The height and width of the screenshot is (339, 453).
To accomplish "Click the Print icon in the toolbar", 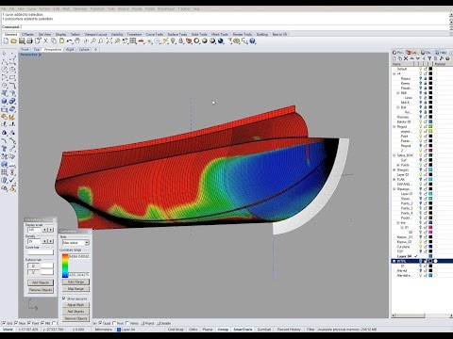I will (29, 40).
